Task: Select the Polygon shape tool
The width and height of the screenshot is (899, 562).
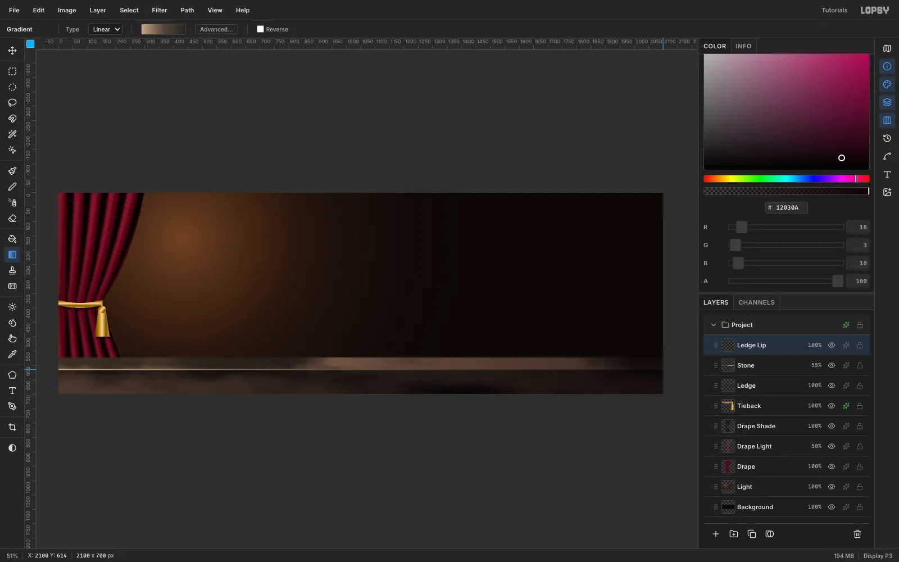Action: 12,375
